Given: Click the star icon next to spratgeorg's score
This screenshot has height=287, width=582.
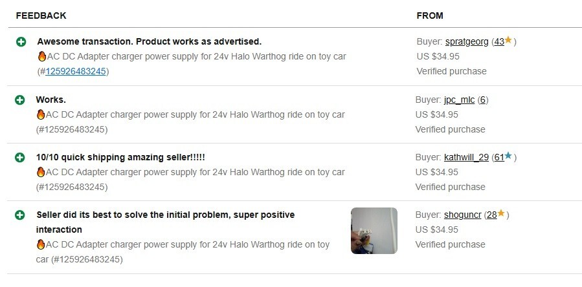Looking at the screenshot, I should click(x=509, y=41).
